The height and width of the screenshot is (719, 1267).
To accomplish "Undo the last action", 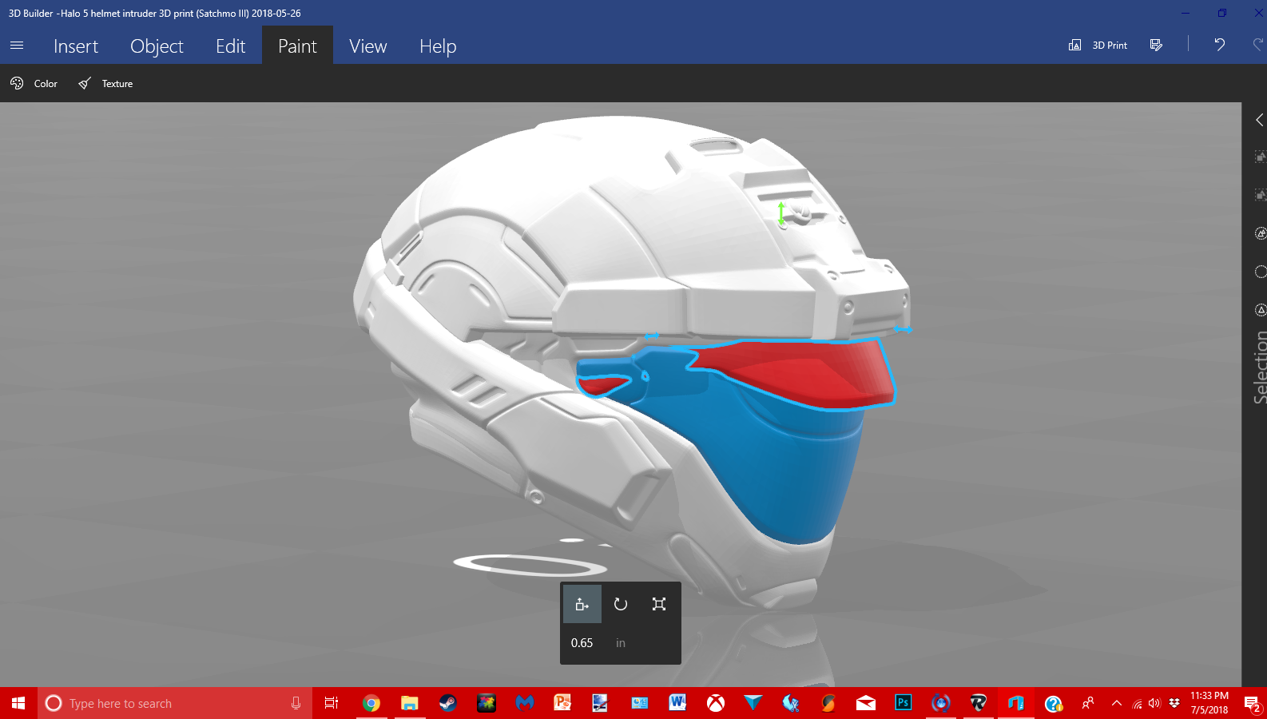I will tap(1219, 45).
